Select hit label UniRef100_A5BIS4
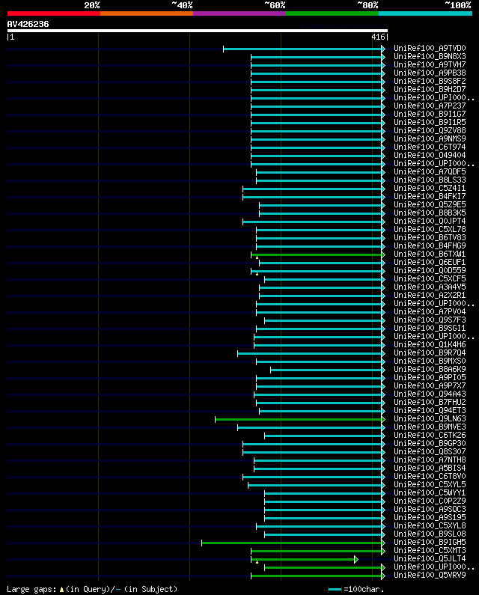The width and height of the screenshot is (479, 595). (430, 468)
